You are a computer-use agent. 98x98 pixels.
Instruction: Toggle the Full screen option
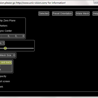[x=5, y=81]
